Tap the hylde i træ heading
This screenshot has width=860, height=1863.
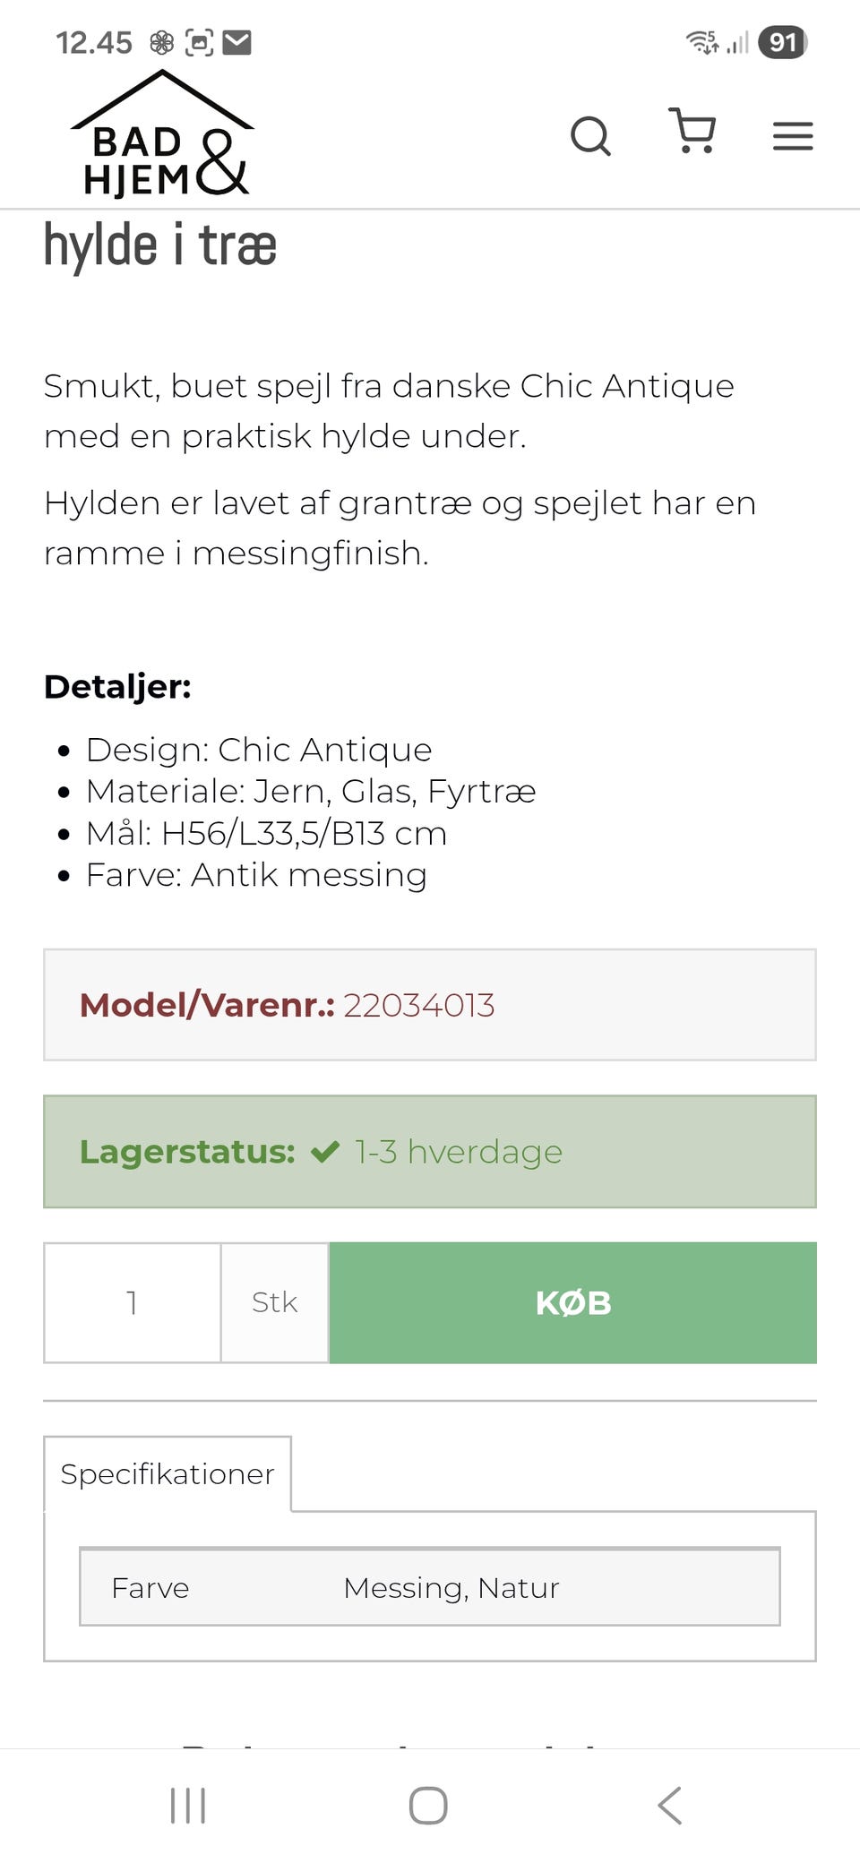(x=161, y=245)
